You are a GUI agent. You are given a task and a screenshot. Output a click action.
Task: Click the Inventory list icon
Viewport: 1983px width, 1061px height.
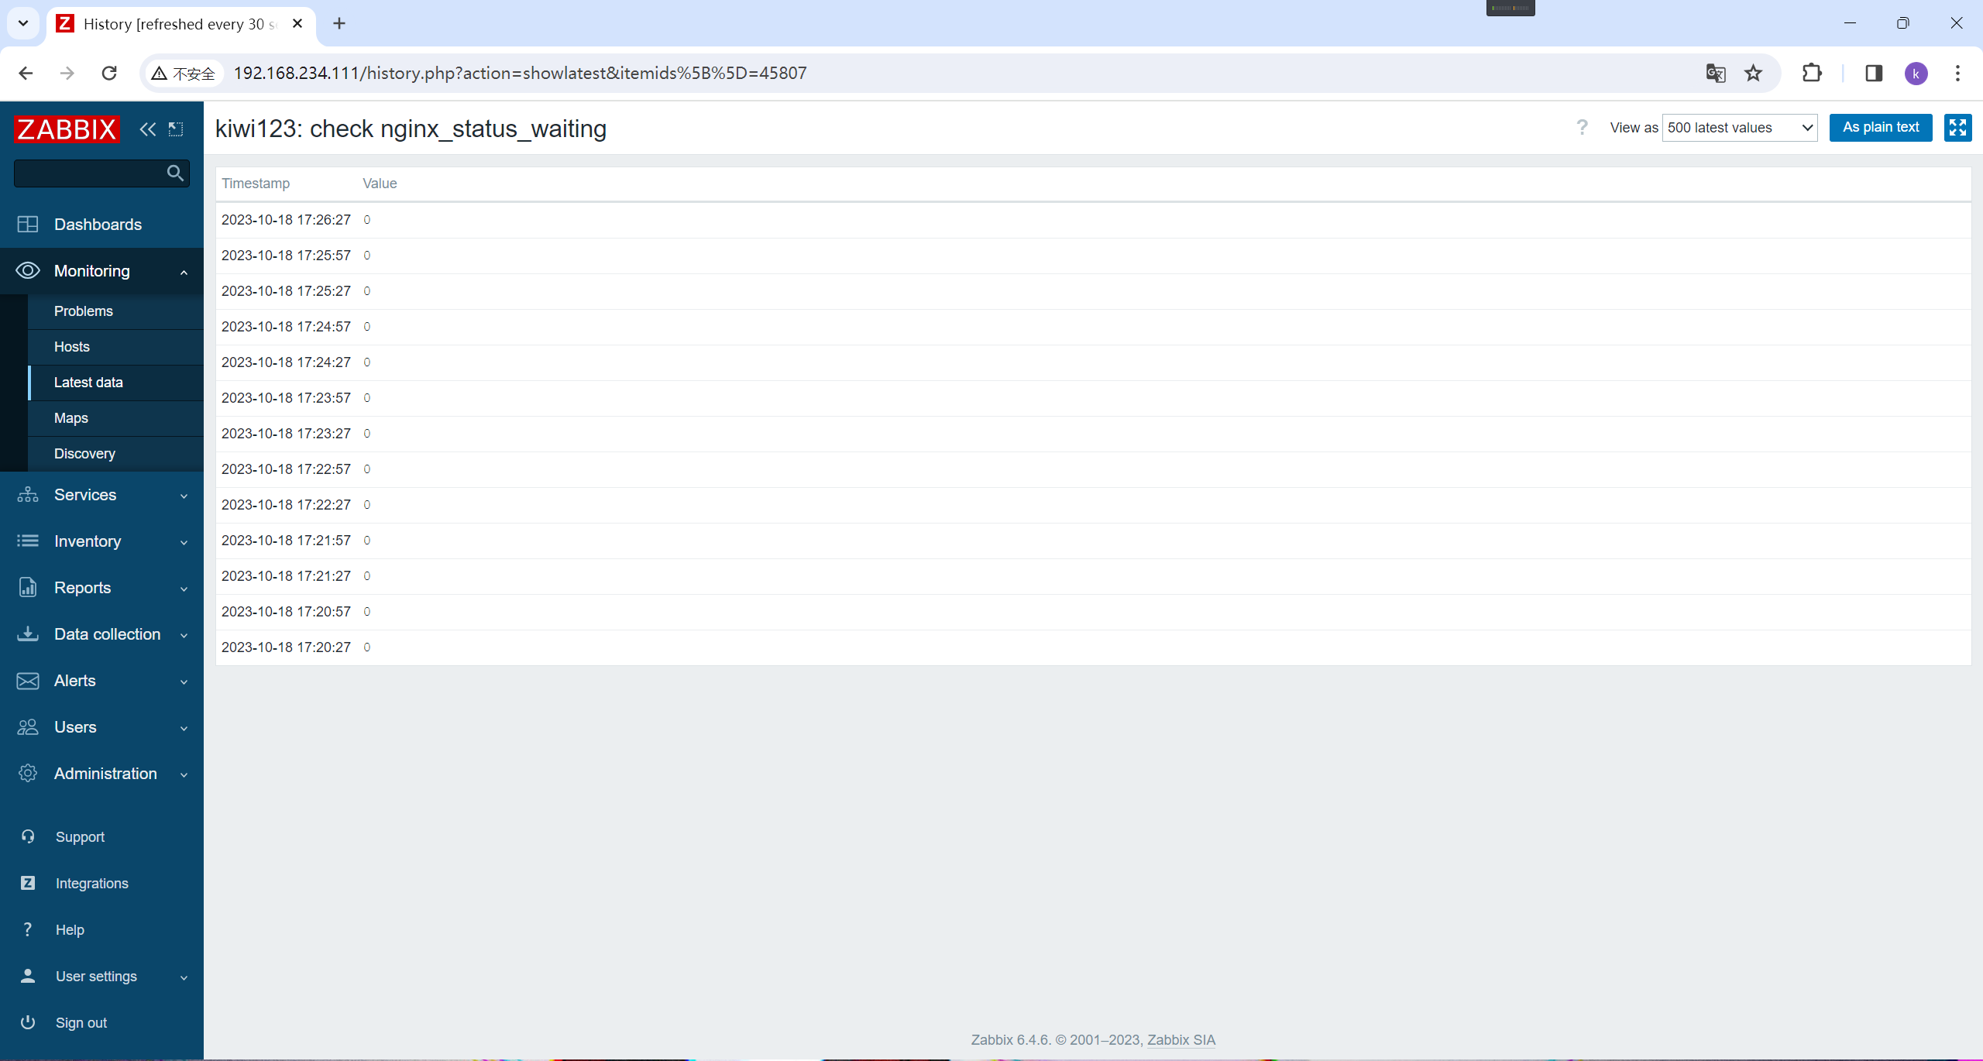pos(28,541)
